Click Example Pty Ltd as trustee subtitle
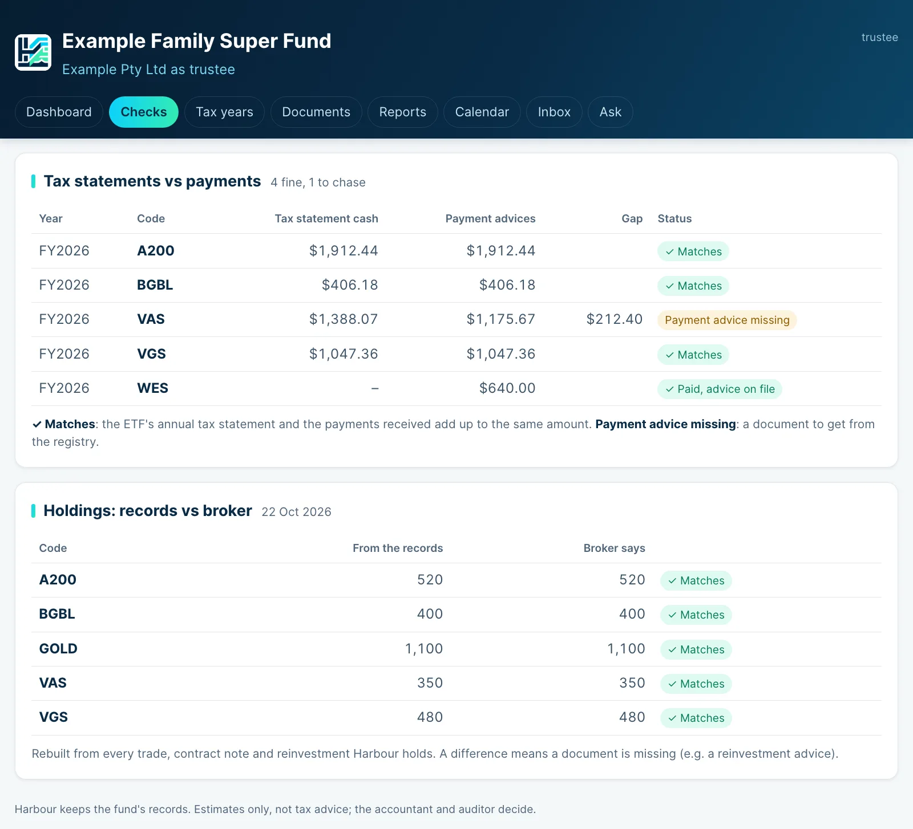 point(148,70)
